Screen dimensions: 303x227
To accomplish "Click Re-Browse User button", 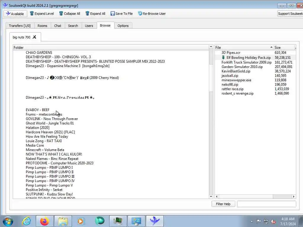I will (x=152, y=14).
